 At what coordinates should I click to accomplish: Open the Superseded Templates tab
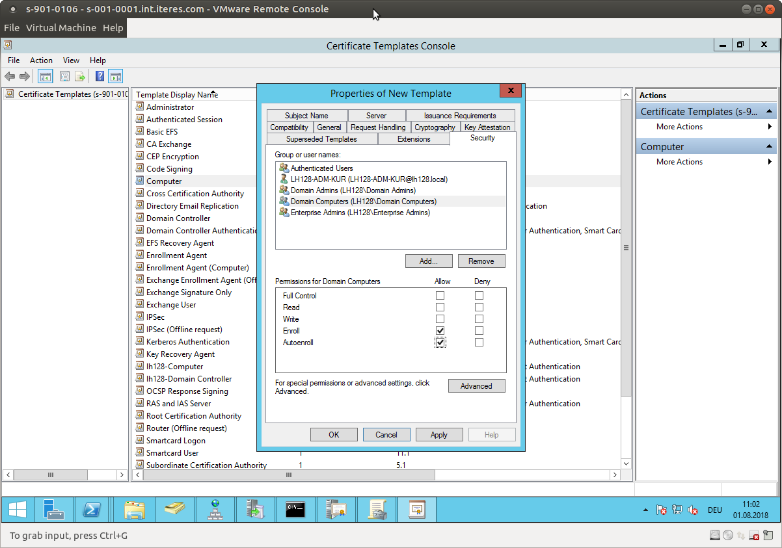[321, 139]
